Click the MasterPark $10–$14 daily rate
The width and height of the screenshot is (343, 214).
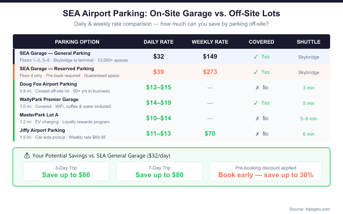tap(159, 119)
